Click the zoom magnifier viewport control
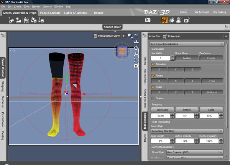The image size is (230, 165). coord(136,54)
